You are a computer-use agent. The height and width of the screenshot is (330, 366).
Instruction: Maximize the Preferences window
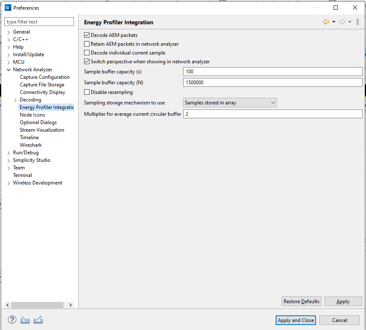tap(336, 8)
